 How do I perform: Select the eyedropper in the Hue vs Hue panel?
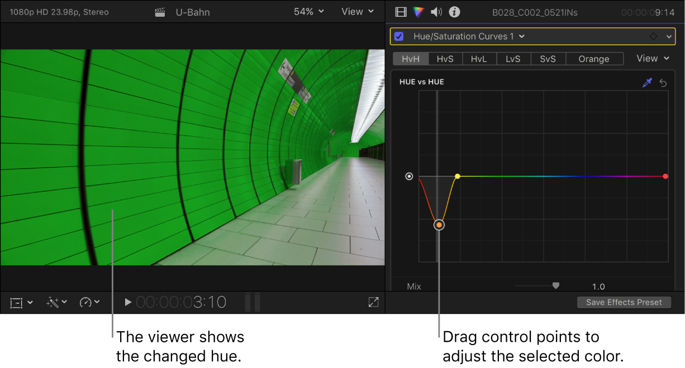click(x=647, y=83)
